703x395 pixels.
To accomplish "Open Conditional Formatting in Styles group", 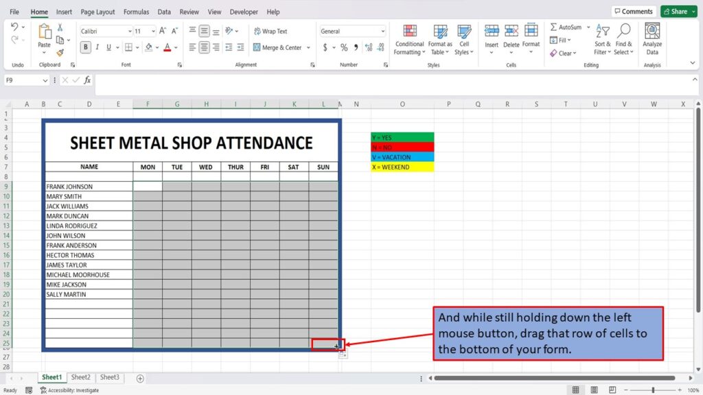I will click(409, 40).
